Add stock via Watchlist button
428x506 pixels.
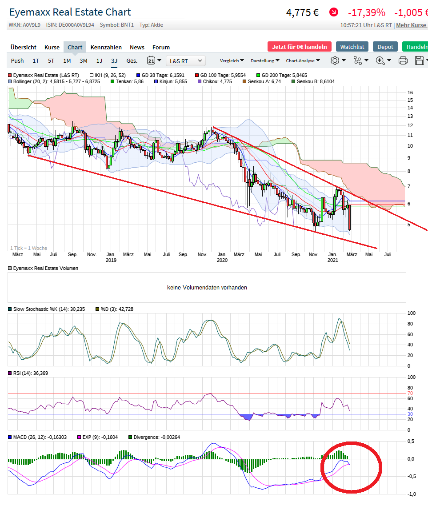pyautogui.click(x=352, y=47)
